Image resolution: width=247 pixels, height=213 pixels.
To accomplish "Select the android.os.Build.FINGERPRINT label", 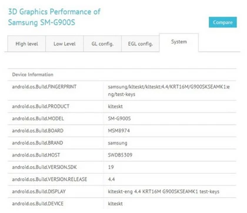I will (x=44, y=87).
